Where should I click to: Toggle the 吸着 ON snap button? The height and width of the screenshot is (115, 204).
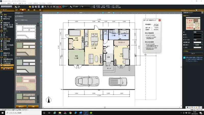(59, 7)
